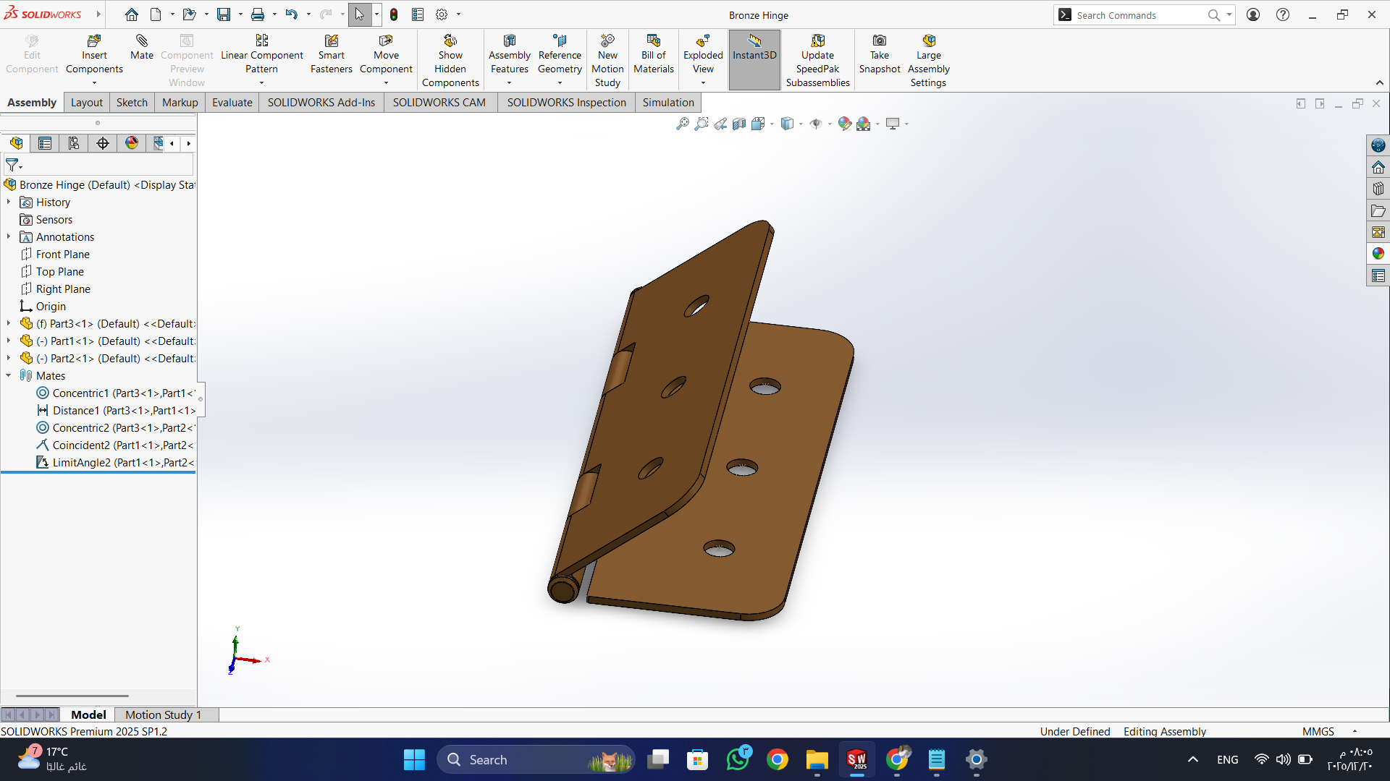Viewport: 1390px width, 781px height.
Task: Click the Windows Start button
Action: [x=414, y=759]
